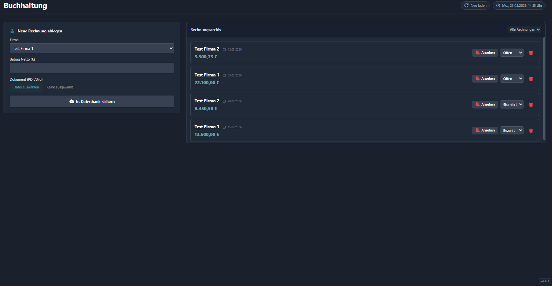View the 5.300,75 € invoice with Ansehen

tap(485, 53)
